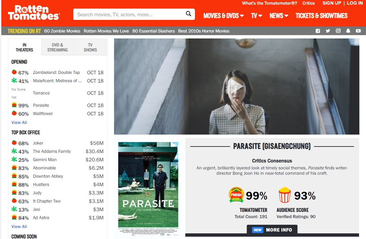Click the certified fresh icon next to Abominable

(x=14, y=168)
